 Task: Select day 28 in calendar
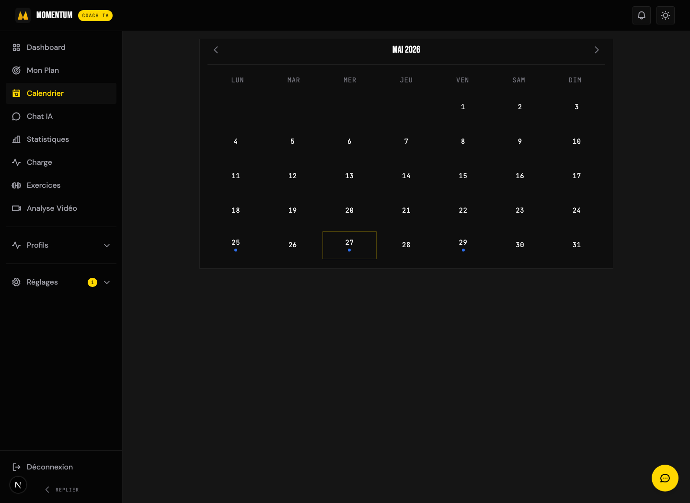pyautogui.click(x=406, y=245)
